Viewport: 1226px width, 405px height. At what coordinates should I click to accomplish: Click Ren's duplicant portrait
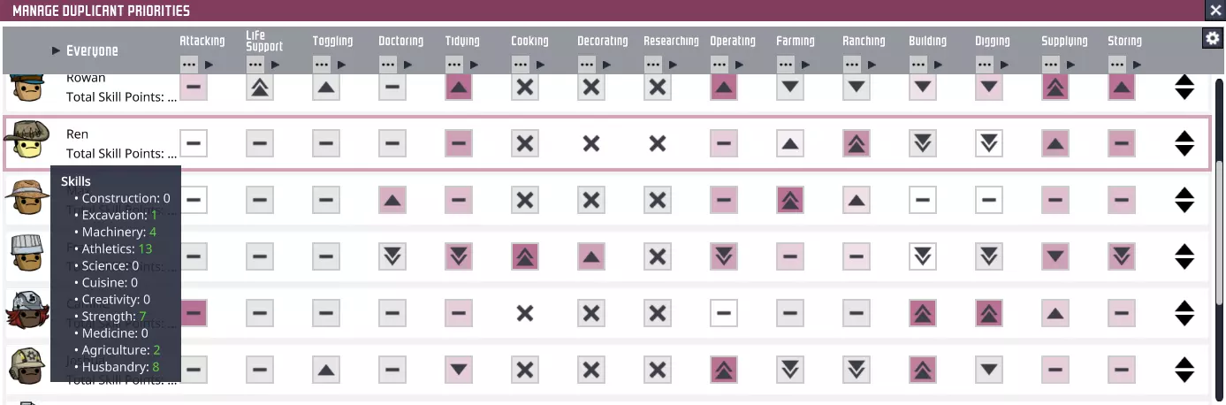click(27, 142)
